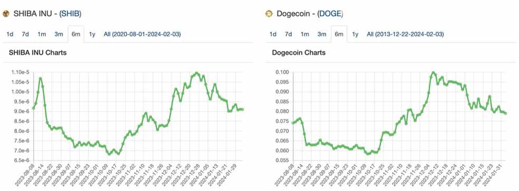This screenshot has height=191, width=519.
Task: Click the Dogecoin Charts heading
Action: pyautogui.click(x=299, y=53)
